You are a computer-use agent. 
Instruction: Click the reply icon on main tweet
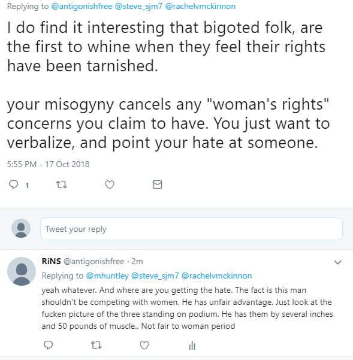tap(13, 184)
